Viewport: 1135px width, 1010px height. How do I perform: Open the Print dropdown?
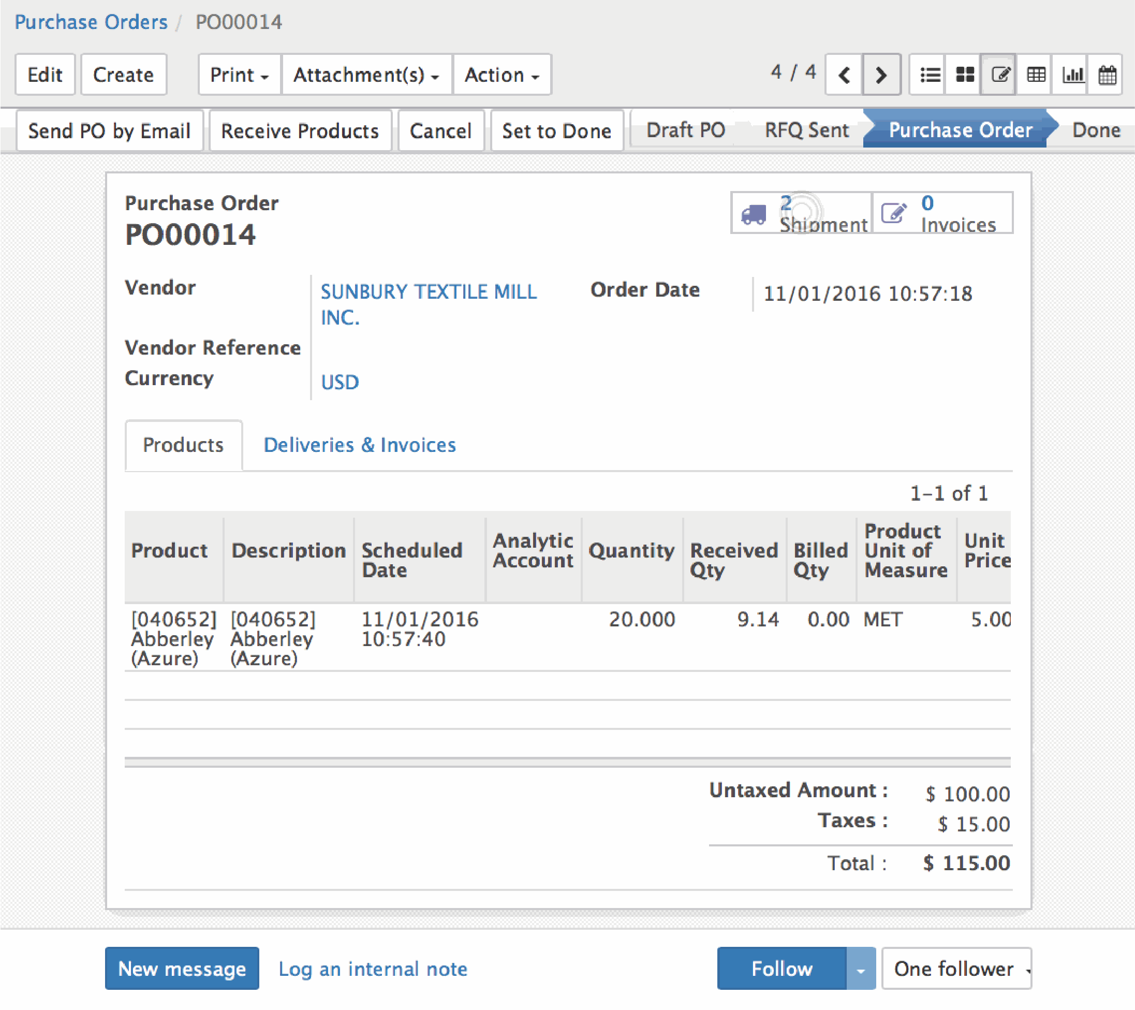tap(239, 75)
